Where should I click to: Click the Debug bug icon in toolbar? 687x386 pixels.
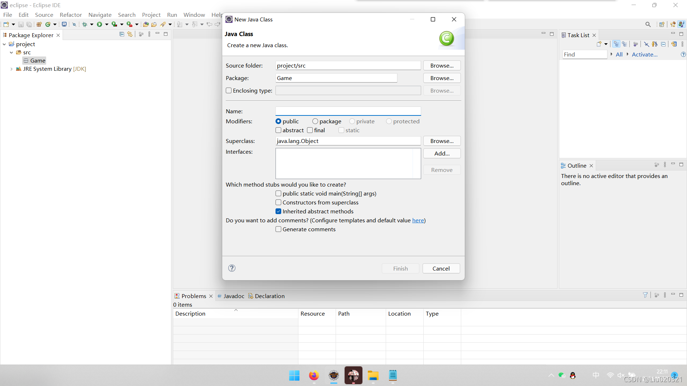point(85,24)
